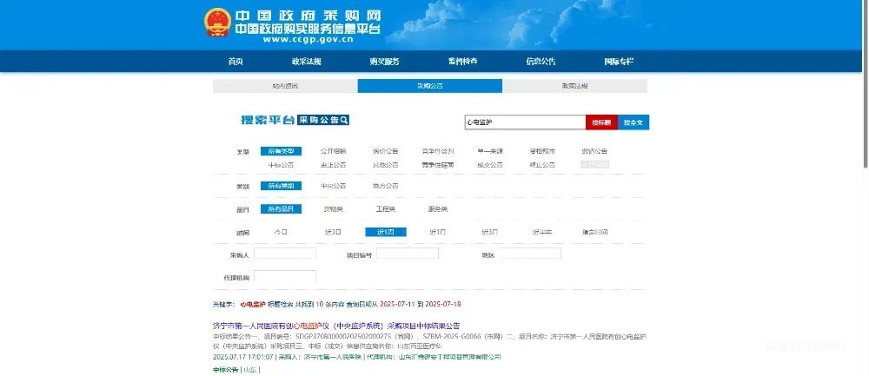The image size is (869, 376).
Task: Click the www.ccgp.gov.cn site address text
Action: (x=308, y=39)
